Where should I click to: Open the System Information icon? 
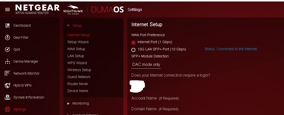7,97
